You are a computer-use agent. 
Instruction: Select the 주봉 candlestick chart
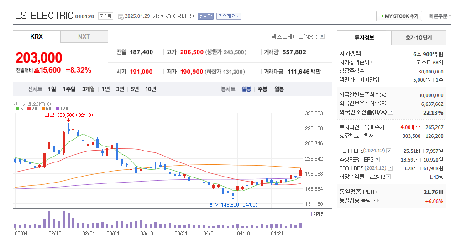pos(262,89)
